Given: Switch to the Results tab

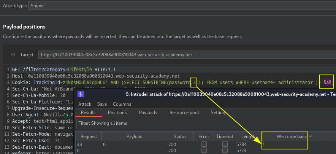Looking at the screenshot, I should [88, 113].
